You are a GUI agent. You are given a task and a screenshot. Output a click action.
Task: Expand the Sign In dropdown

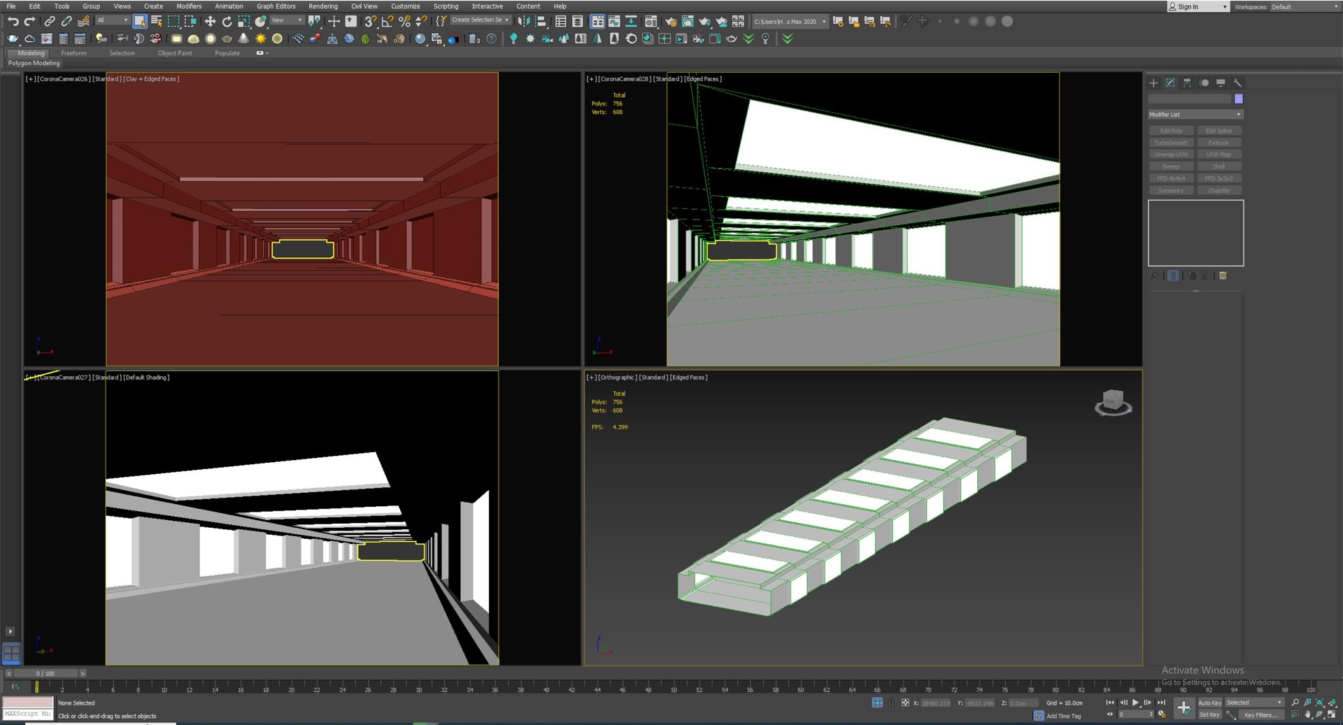pyautogui.click(x=1198, y=7)
